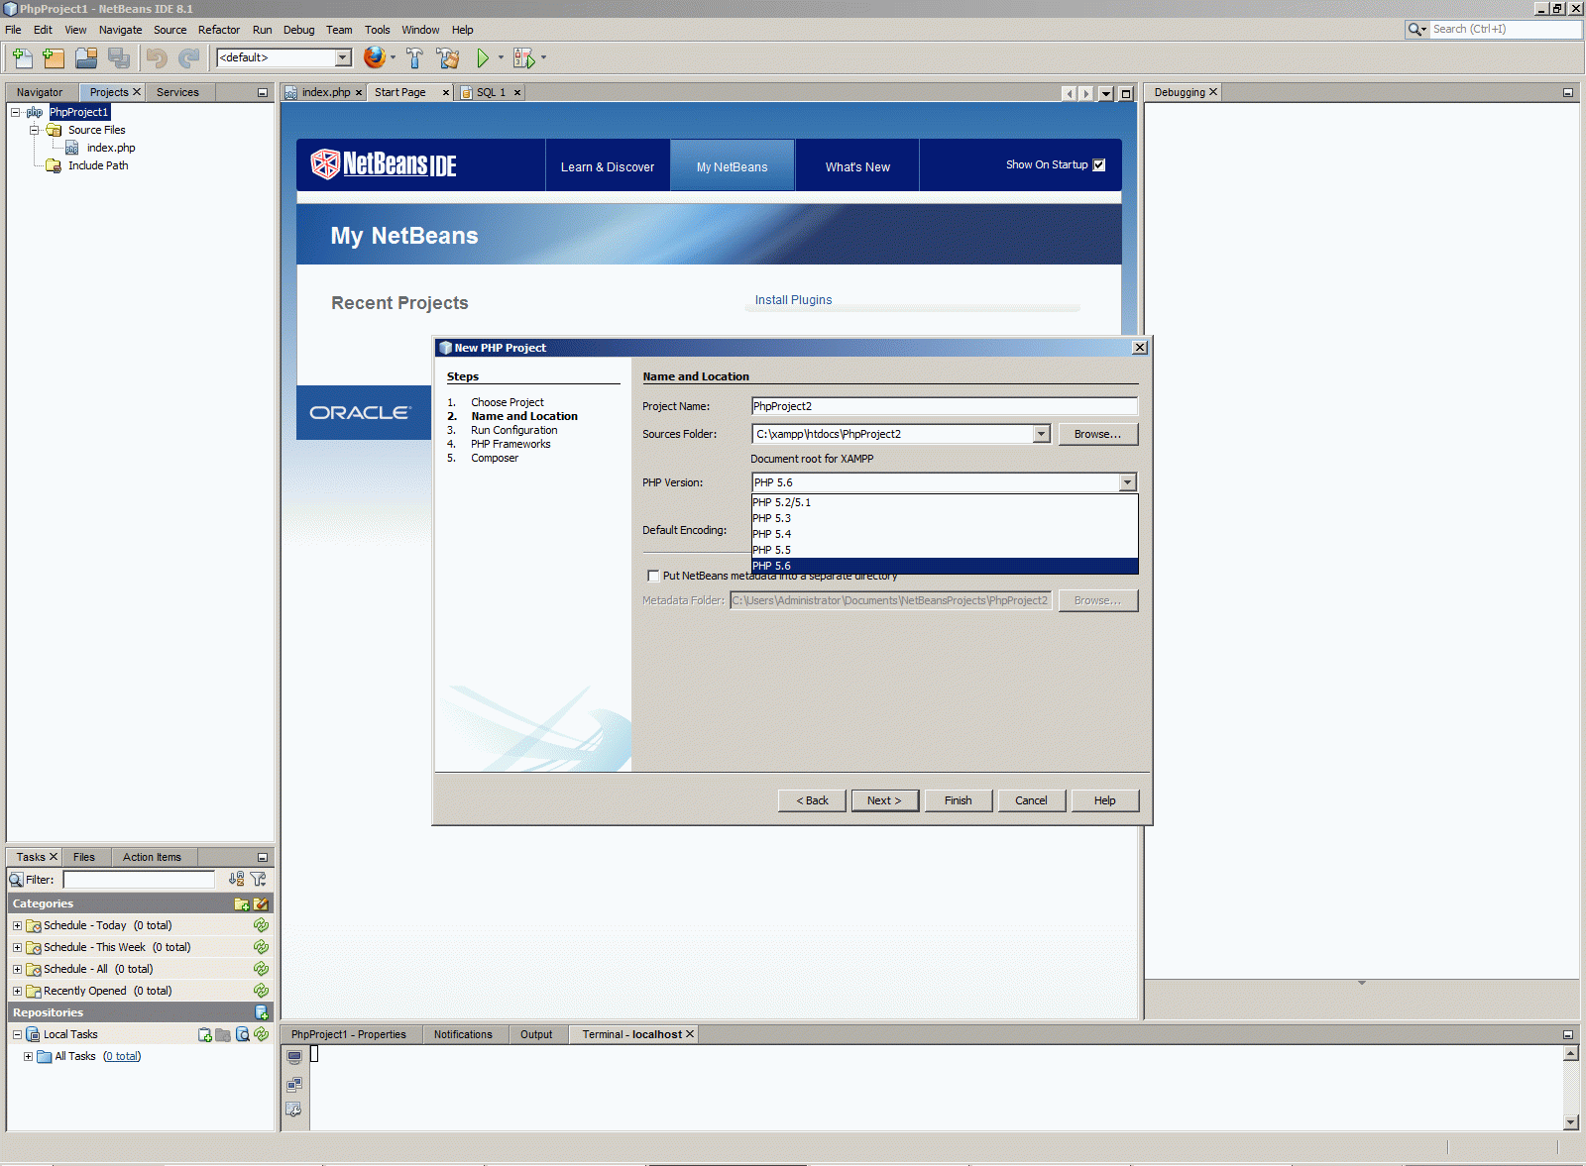Open the <default> configuration dropdown
Image resolution: width=1586 pixels, height=1166 pixels.
[x=343, y=57]
